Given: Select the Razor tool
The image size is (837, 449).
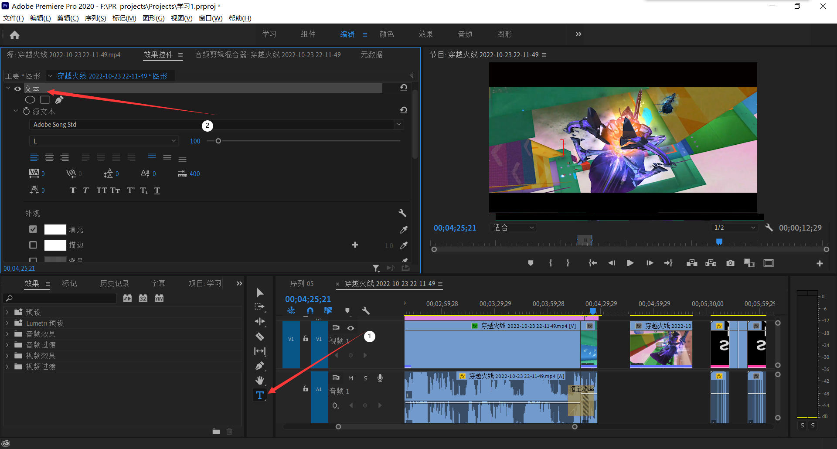Looking at the screenshot, I should pos(260,337).
